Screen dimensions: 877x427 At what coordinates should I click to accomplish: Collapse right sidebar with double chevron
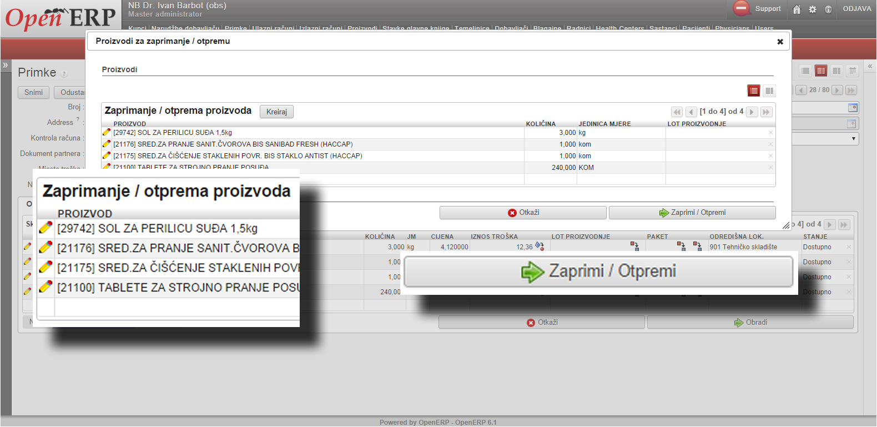point(870,66)
